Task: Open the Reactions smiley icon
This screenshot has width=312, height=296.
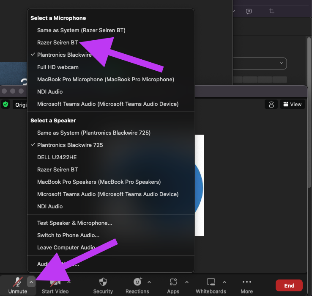Action: (137, 282)
